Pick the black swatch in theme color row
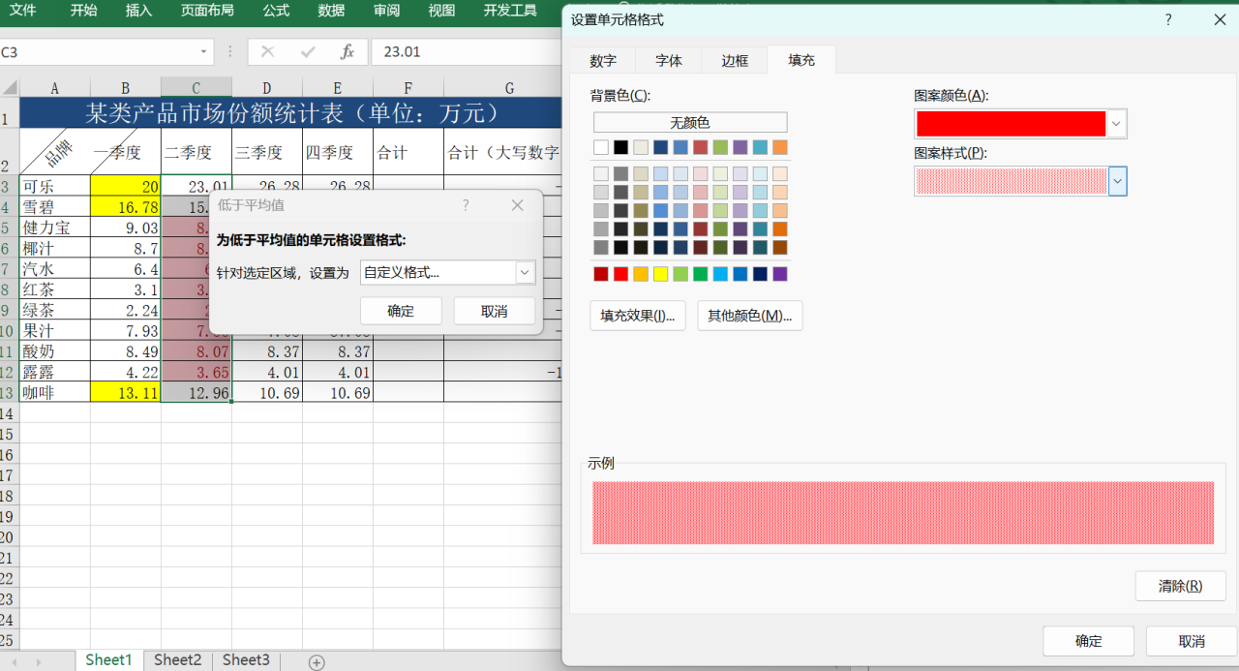The width and height of the screenshot is (1239, 671). 621,147
